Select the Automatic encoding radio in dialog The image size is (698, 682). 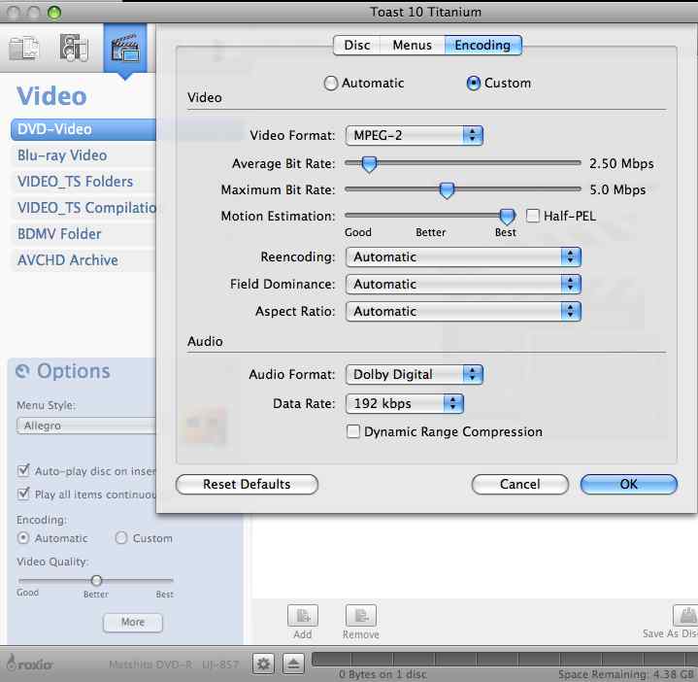click(x=331, y=84)
